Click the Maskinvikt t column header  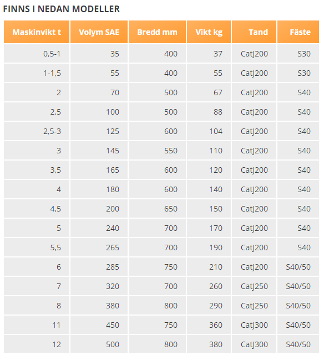pyautogui.click(x=37, y=32)
